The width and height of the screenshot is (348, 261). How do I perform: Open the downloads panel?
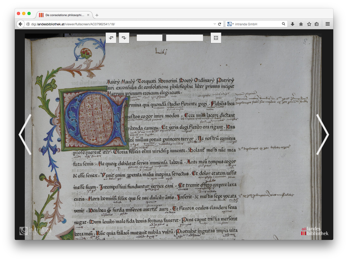[293, 24]
